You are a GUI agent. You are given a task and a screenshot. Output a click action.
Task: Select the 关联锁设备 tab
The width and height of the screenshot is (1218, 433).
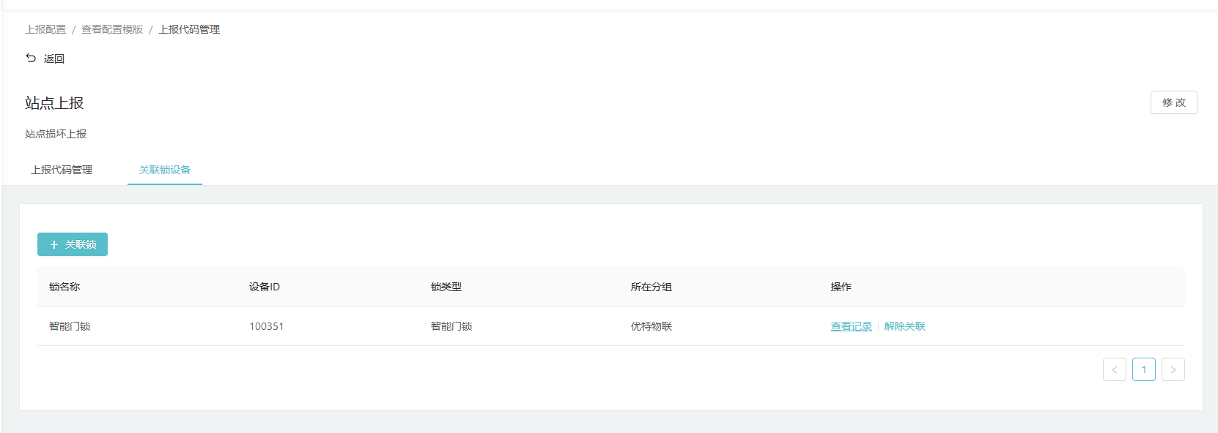tap(165, 170)
